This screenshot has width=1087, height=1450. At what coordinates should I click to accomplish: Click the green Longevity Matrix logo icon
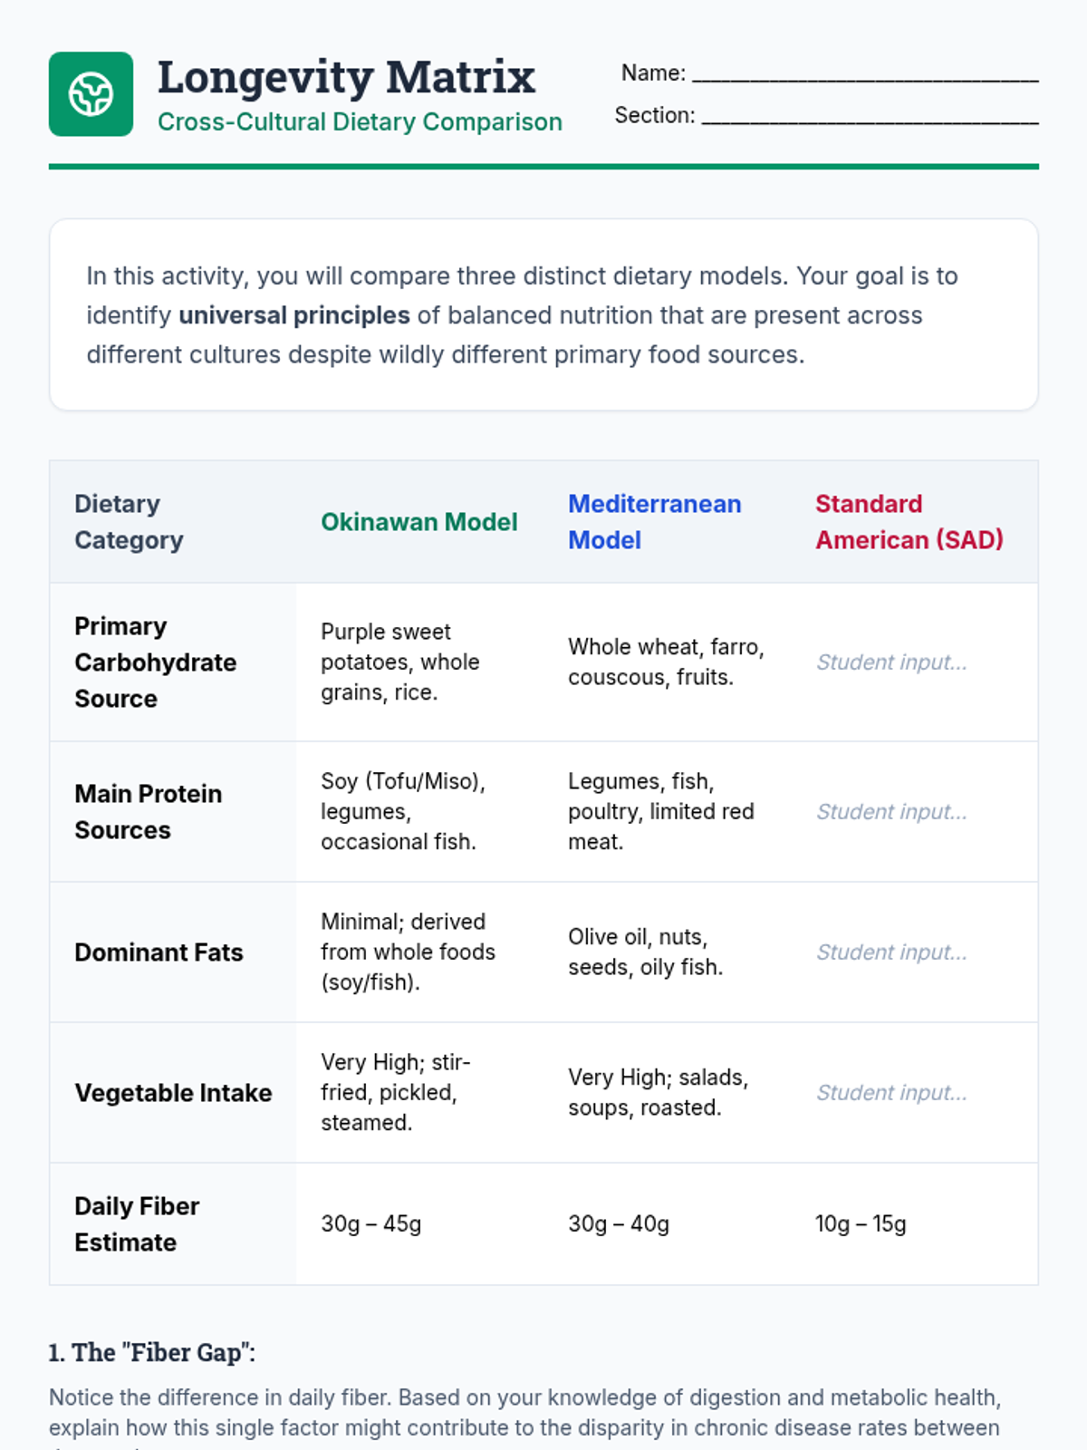click(x=91, y=94)
